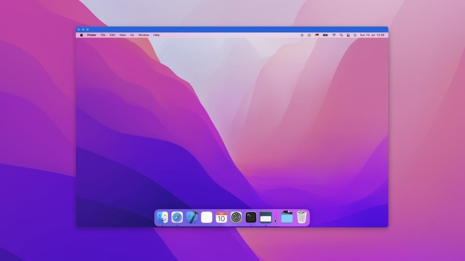Open Finder from the Dock
Image resolution: width=465 pixels, height=261 pixels.
(x=162, y=217)
